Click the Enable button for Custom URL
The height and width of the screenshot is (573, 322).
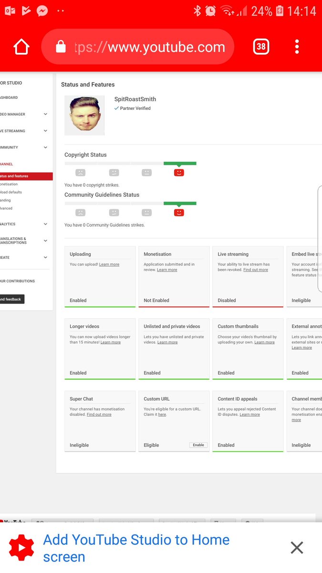point(198,445)
